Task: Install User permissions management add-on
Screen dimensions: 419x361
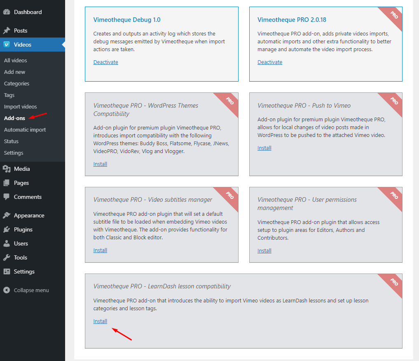Action: point(264,251)
